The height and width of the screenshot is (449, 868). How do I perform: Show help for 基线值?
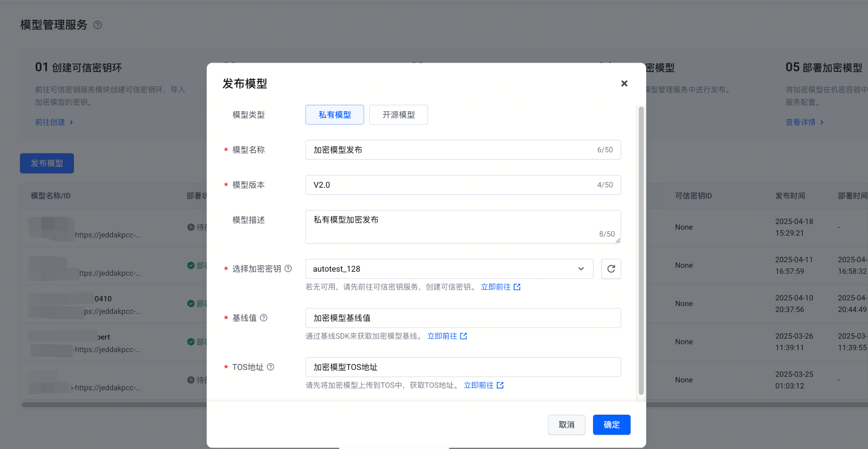pos(263,318)
